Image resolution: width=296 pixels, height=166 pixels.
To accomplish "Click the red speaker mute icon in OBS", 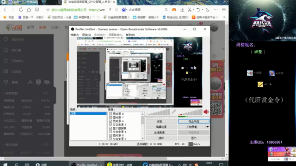I will pyautogui.click(x=206, y=112).
